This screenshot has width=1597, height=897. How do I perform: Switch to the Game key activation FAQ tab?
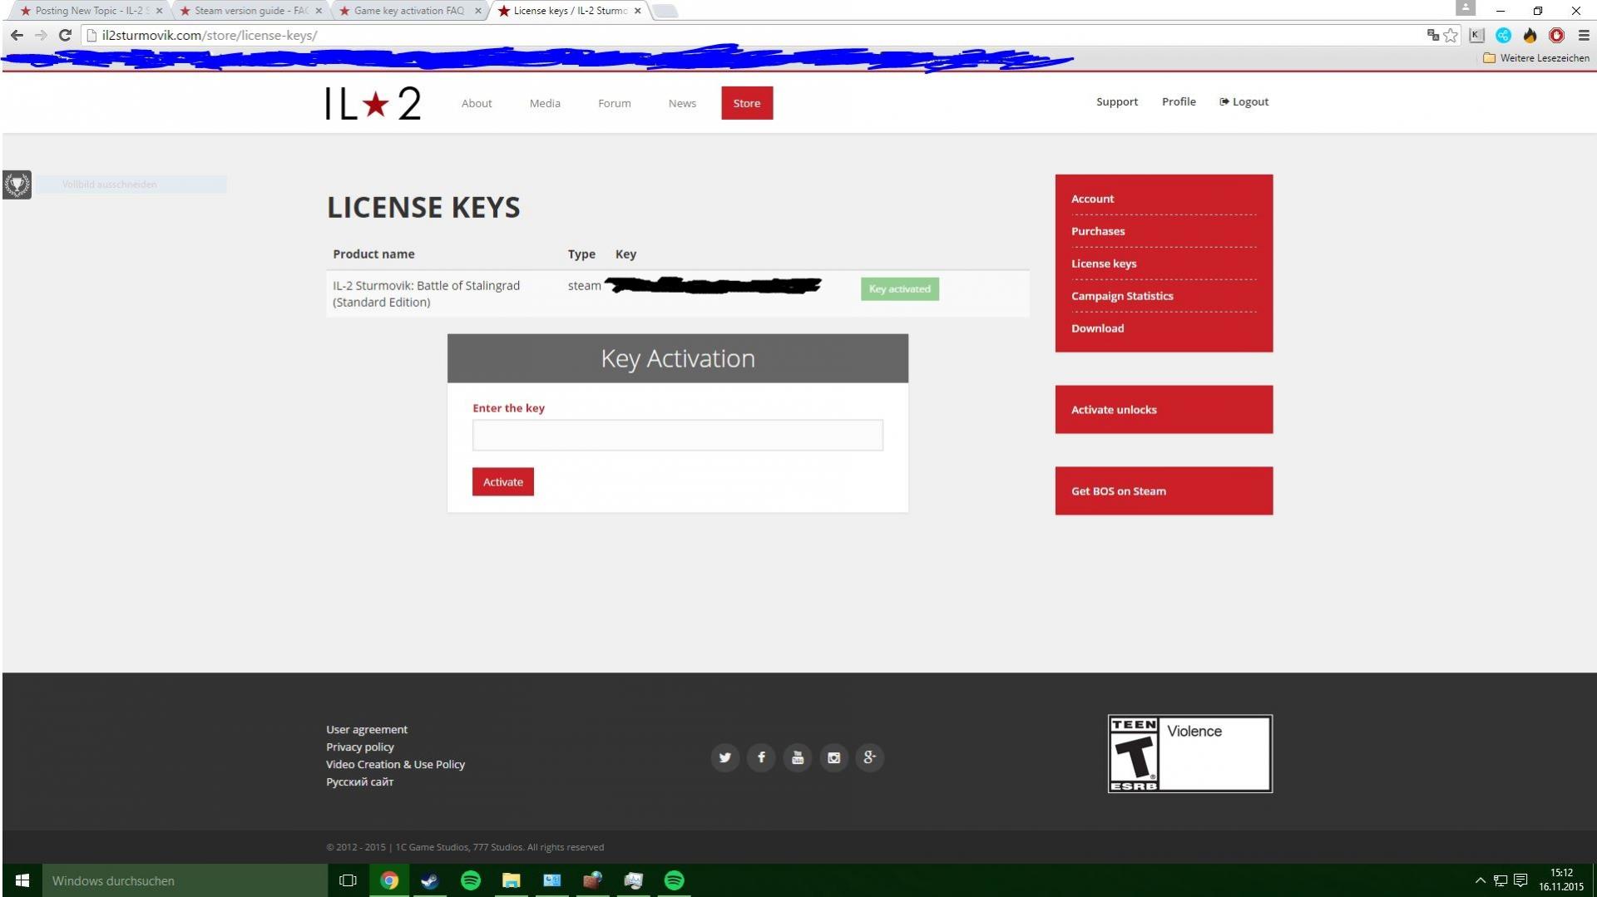point(408,11)
